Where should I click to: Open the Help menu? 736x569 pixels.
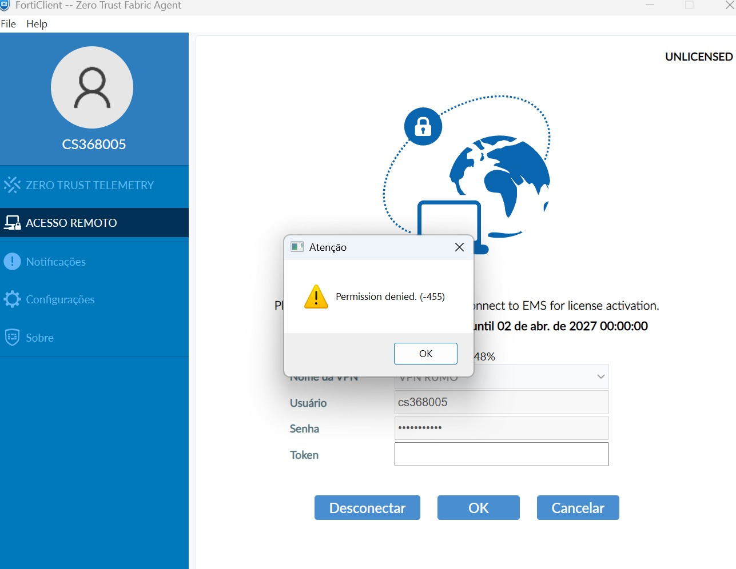[37, 24]
